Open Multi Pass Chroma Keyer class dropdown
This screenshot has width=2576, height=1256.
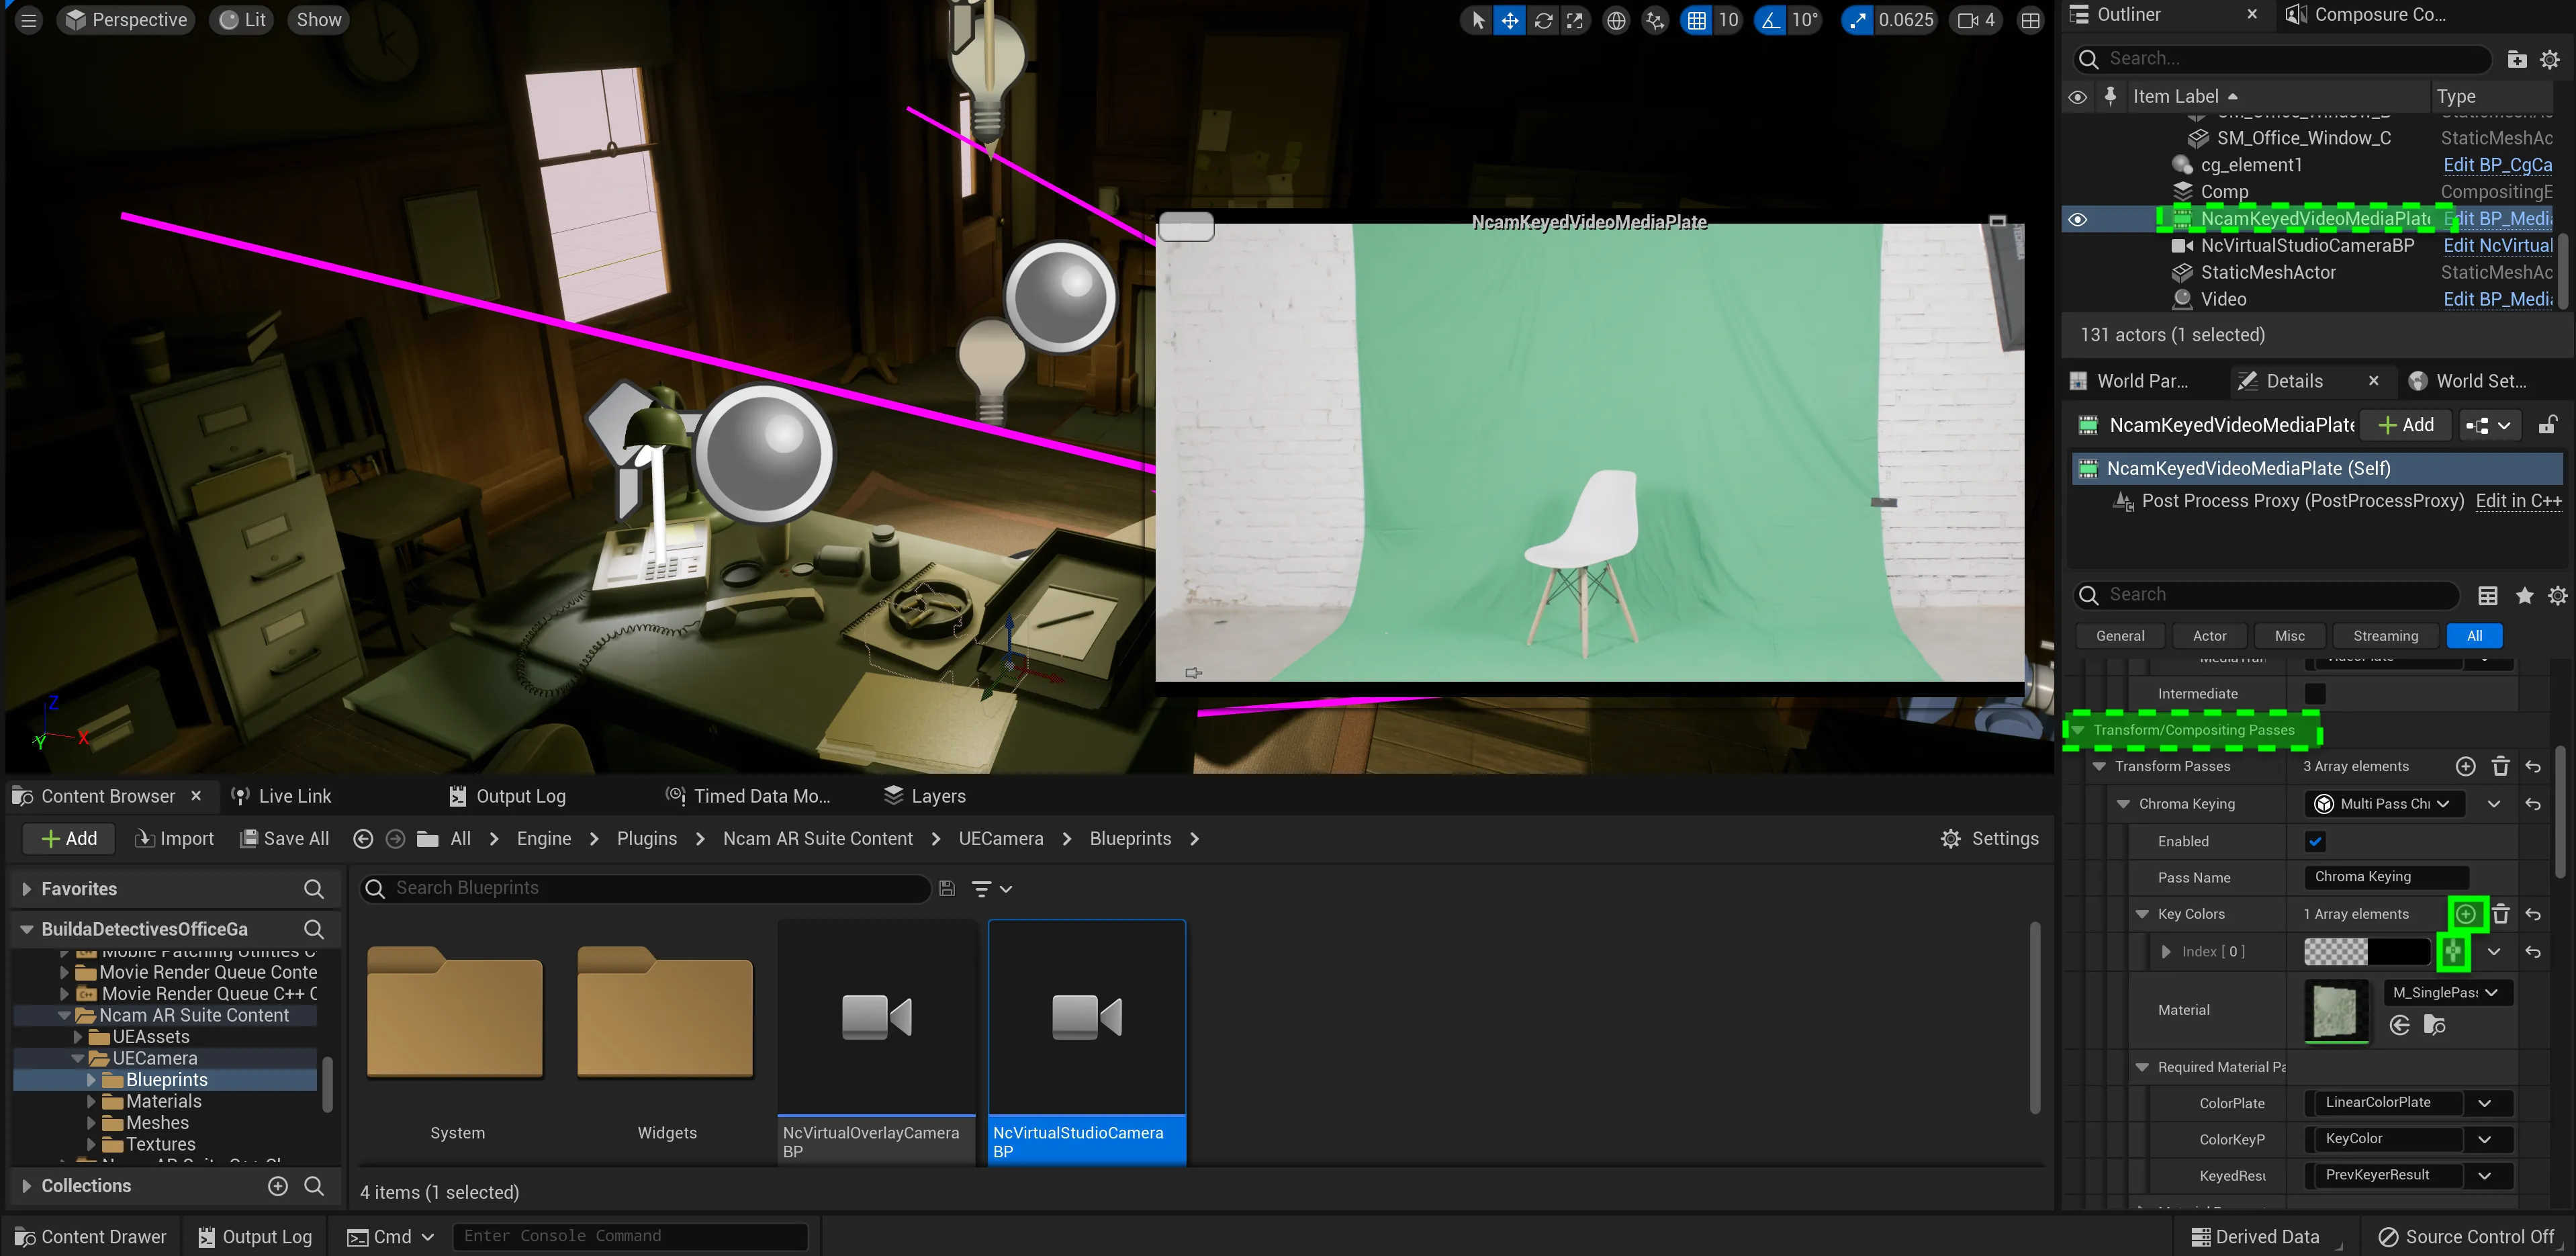[x=2384, y=804]
